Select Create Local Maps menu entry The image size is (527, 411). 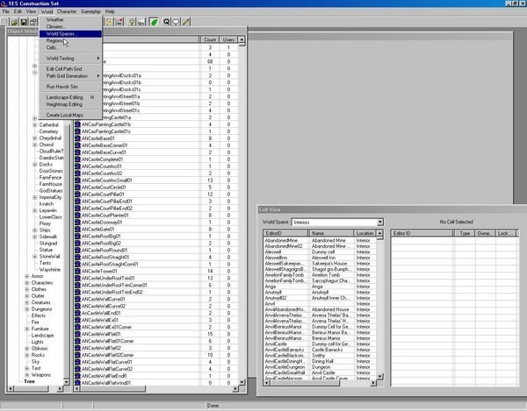click(70, 115)
